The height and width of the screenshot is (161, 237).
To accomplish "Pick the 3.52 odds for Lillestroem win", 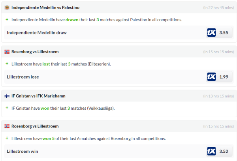I will coord(224,151).
